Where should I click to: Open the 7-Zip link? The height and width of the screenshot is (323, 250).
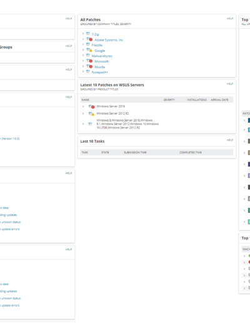pos(96,34)
